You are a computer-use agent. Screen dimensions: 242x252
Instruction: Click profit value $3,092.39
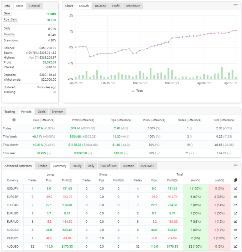pos(49,62)
